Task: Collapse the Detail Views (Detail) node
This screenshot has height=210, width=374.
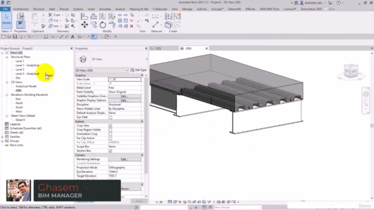Action: tap(7, 116)
